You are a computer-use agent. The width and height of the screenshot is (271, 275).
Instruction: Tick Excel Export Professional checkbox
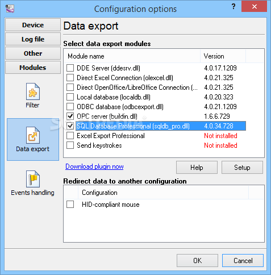pyautogui.click(x=70, y=136)
